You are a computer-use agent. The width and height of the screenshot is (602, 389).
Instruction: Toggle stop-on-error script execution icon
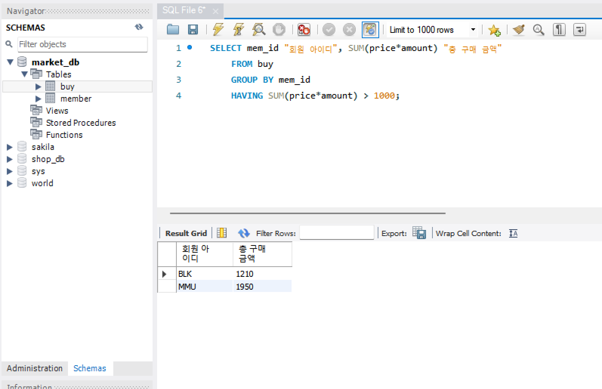pyautogui.click(x=304, y=29)
